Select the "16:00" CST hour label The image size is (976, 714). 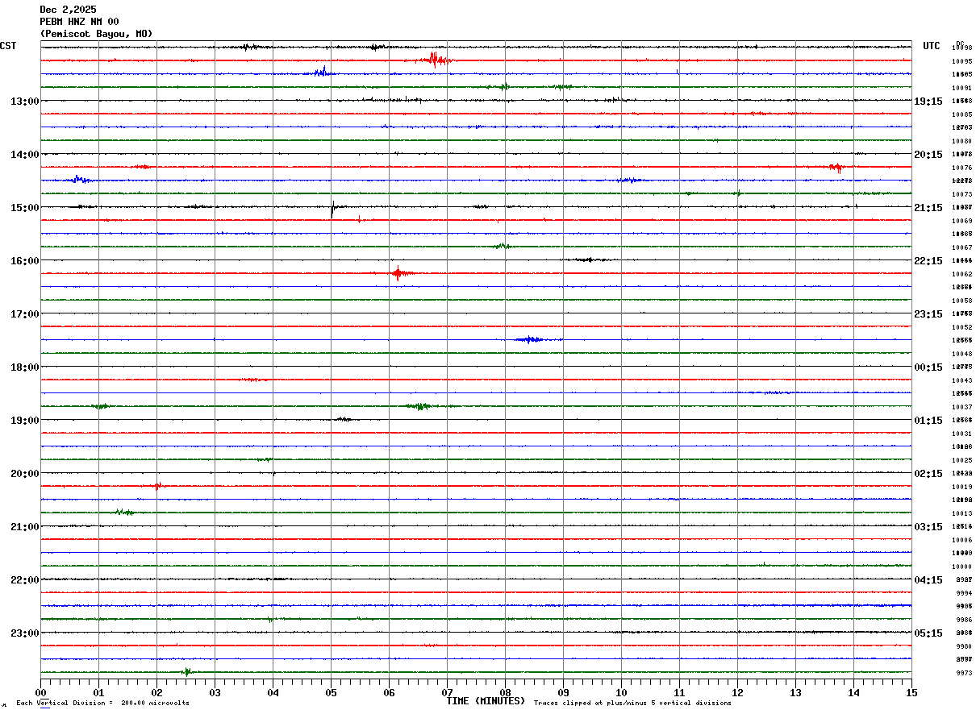[x=24, y=260]
